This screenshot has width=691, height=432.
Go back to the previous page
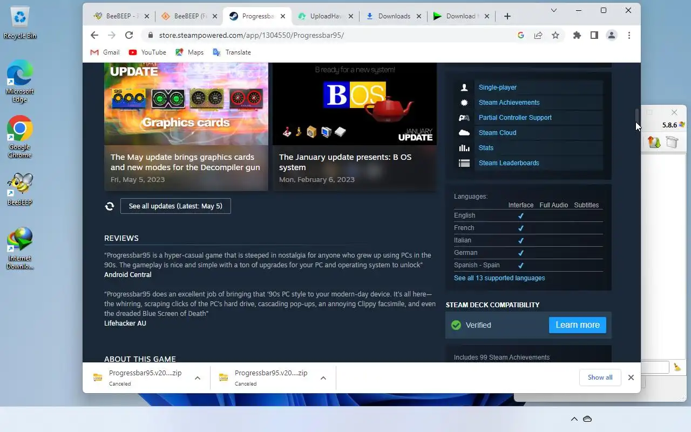coord(94,35)
